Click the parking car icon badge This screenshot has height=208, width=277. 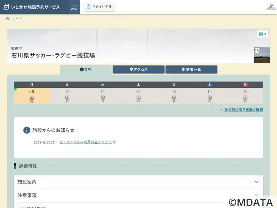(262, 34)
